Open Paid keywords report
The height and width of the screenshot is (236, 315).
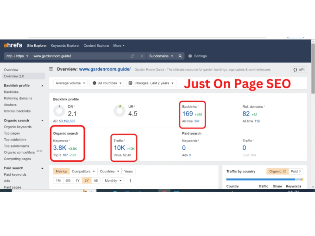tap(15, 175)
